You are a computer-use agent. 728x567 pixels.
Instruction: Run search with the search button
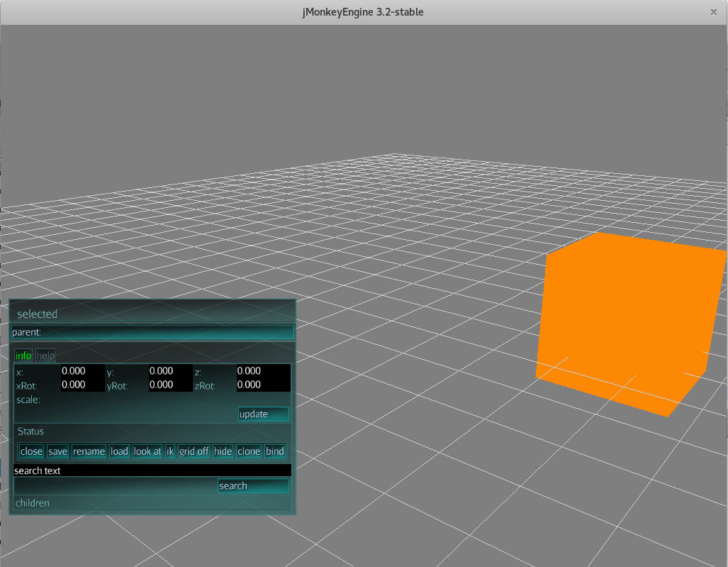(253, 485)
